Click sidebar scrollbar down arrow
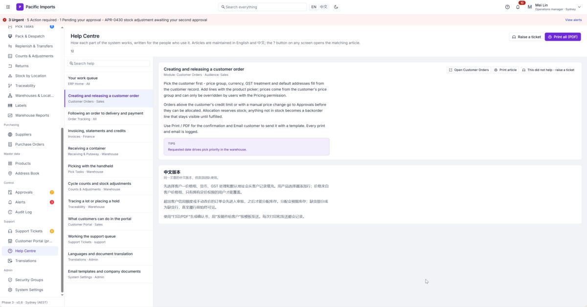This screenshot has height=307, width=587. point(62,295)
